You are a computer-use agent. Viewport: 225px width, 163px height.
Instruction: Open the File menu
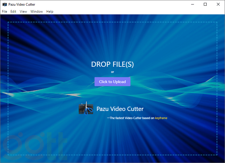[4, 12]
